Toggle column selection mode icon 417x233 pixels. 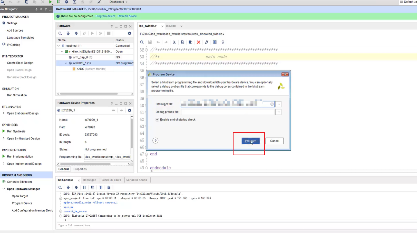[x=215, y=42]
